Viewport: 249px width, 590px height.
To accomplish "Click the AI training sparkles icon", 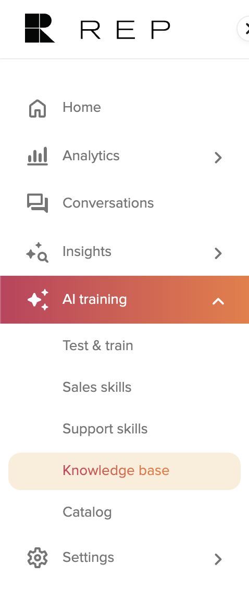I will tap(38, 300).
